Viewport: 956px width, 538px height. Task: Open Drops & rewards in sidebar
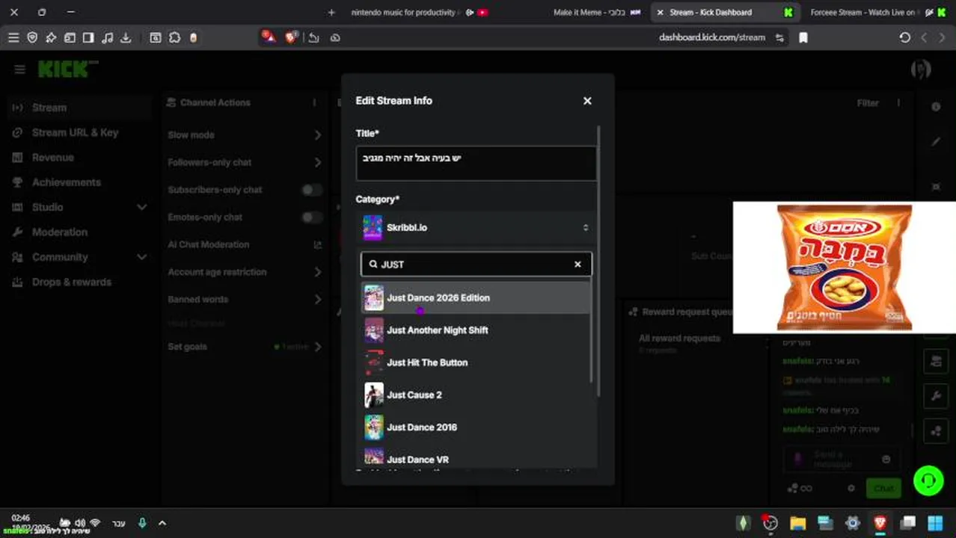71,282
